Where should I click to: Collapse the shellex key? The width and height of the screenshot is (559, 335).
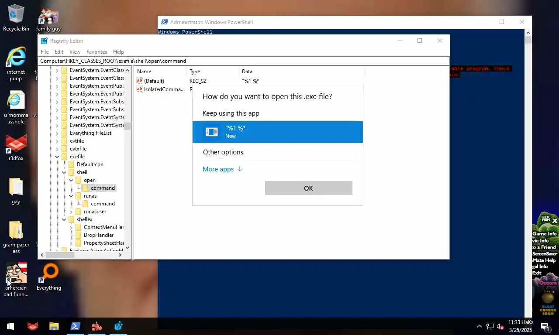(x=64, y=219)
